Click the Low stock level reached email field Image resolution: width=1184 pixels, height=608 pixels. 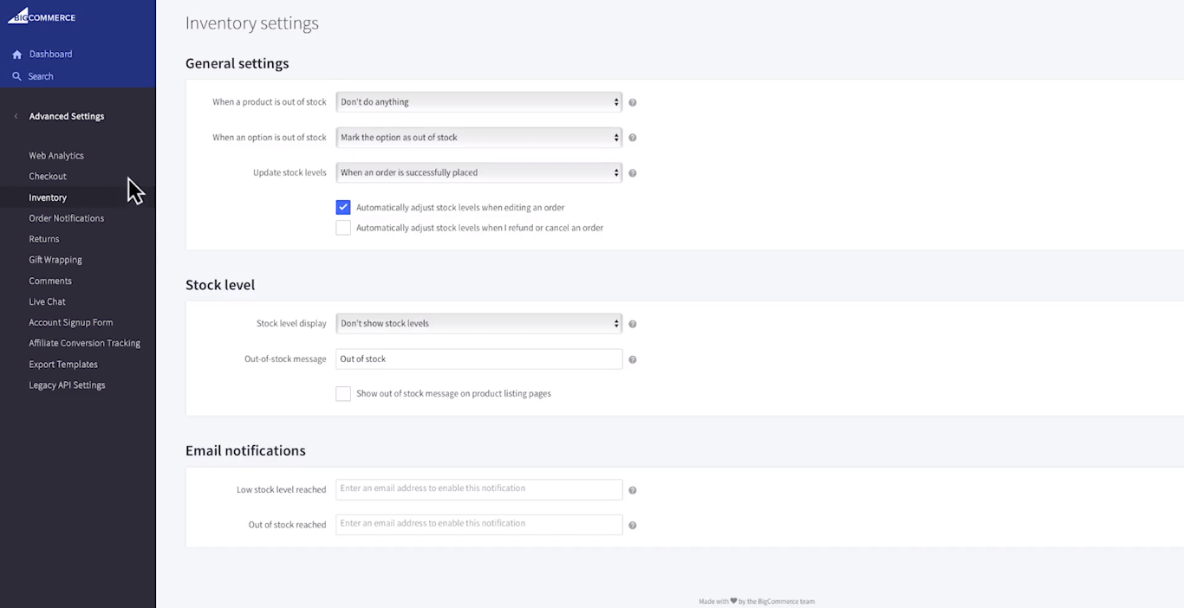[x=478, y=488]
